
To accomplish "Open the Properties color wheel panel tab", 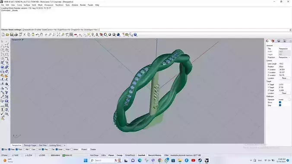I will [x=267, y=41].
